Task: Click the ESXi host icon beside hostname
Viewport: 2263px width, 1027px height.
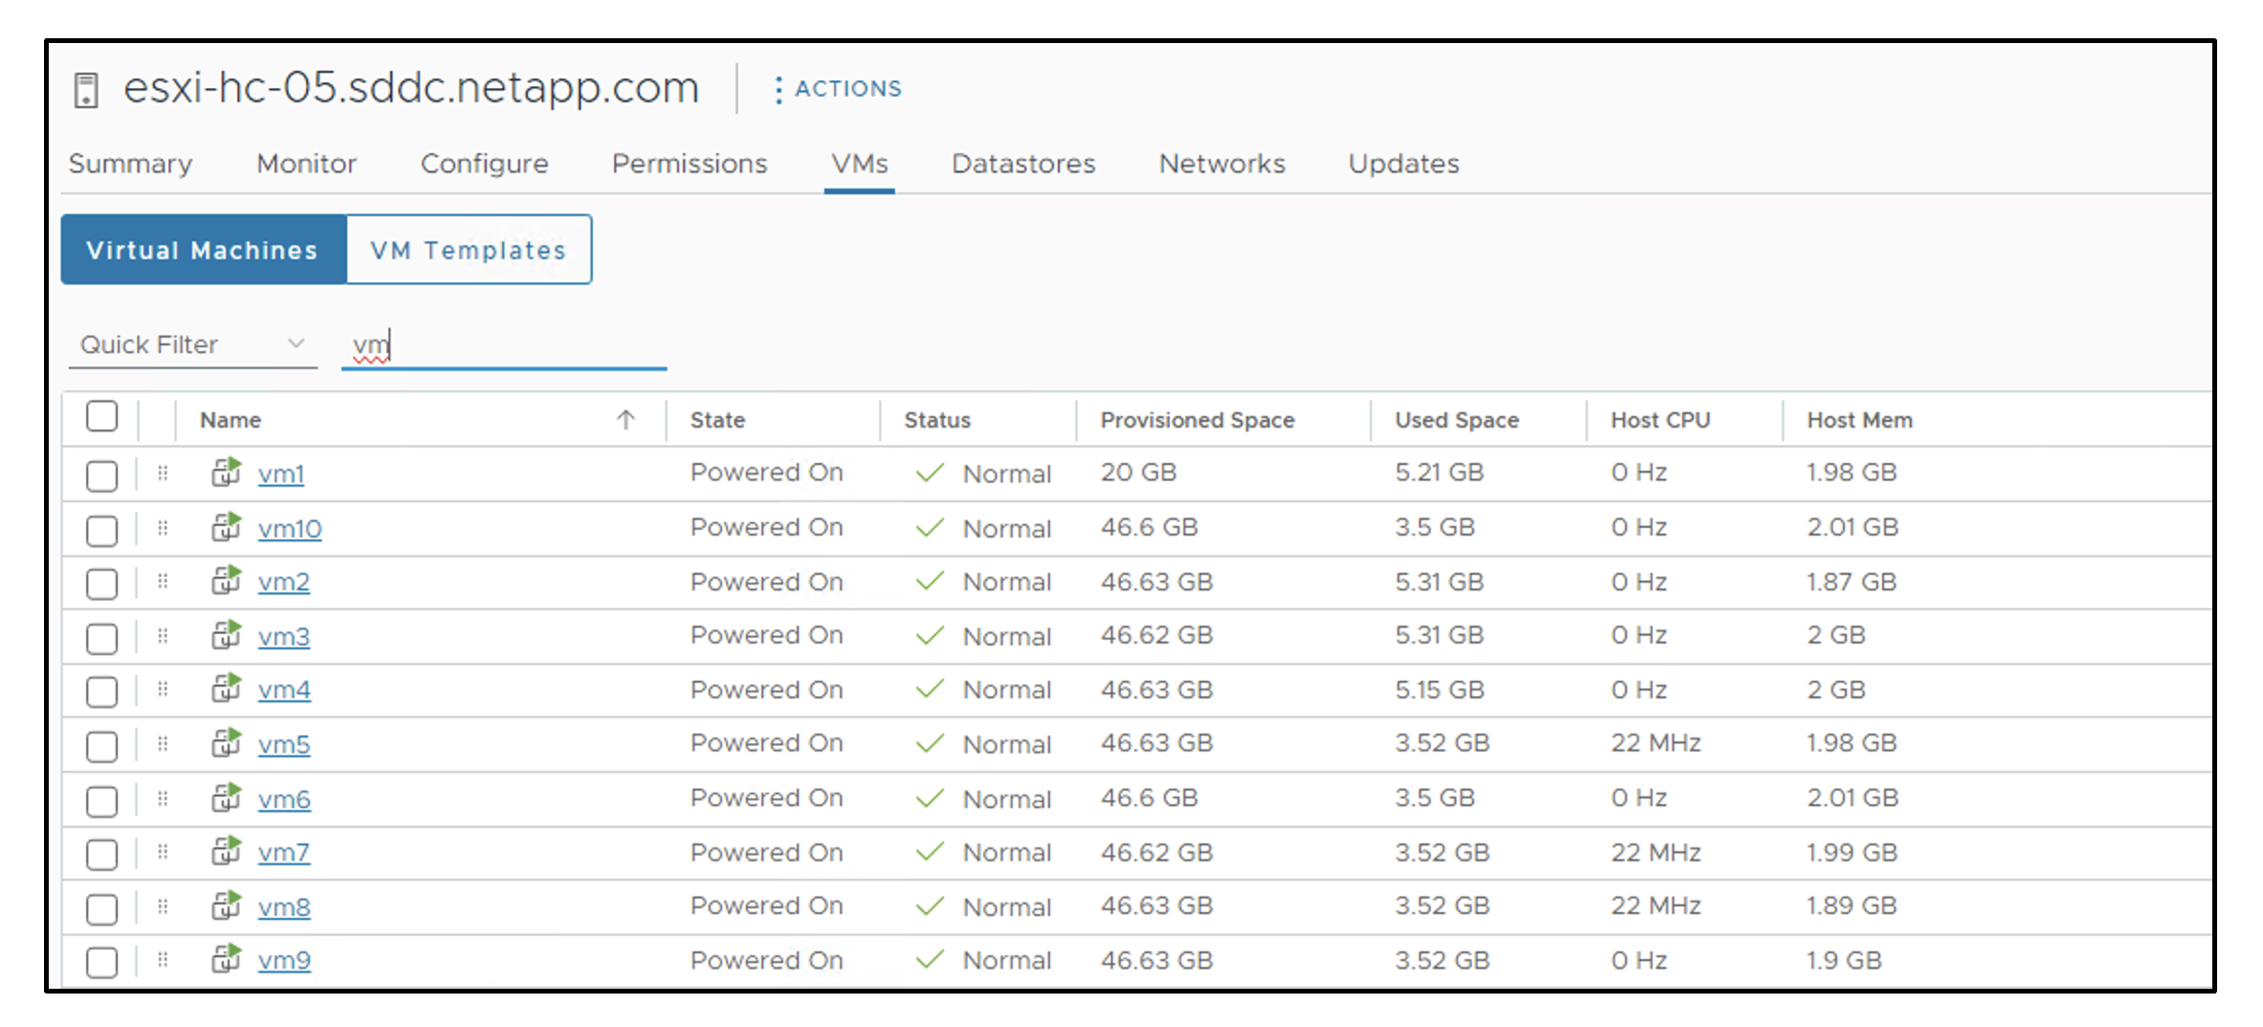Action: [86, 91]
